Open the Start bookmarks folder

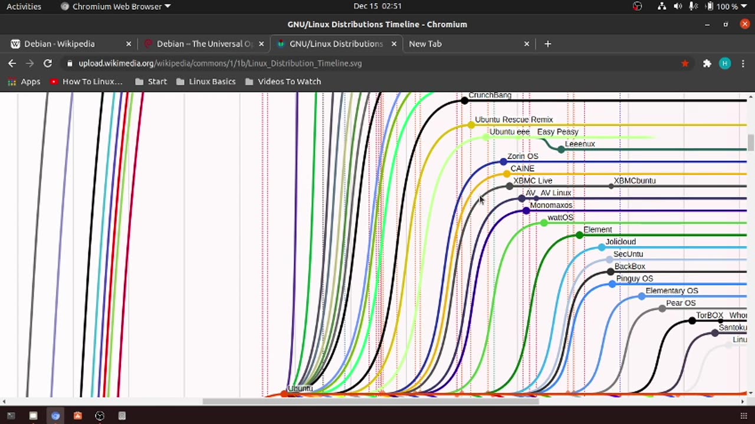click(x=151, y=81)
